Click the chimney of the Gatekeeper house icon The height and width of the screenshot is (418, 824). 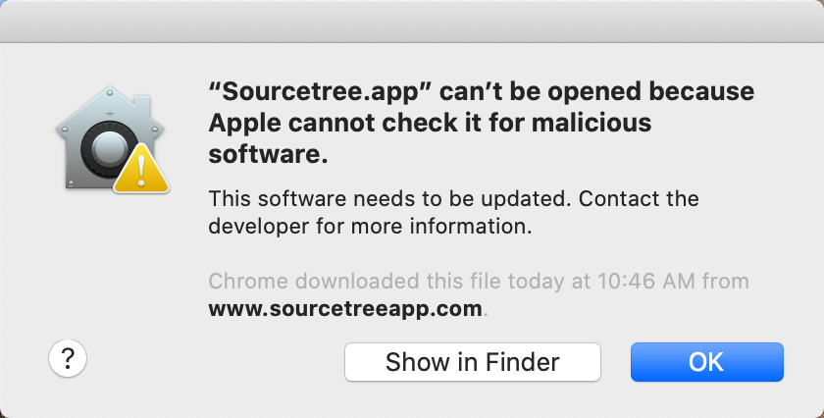[x=142, y=105]
